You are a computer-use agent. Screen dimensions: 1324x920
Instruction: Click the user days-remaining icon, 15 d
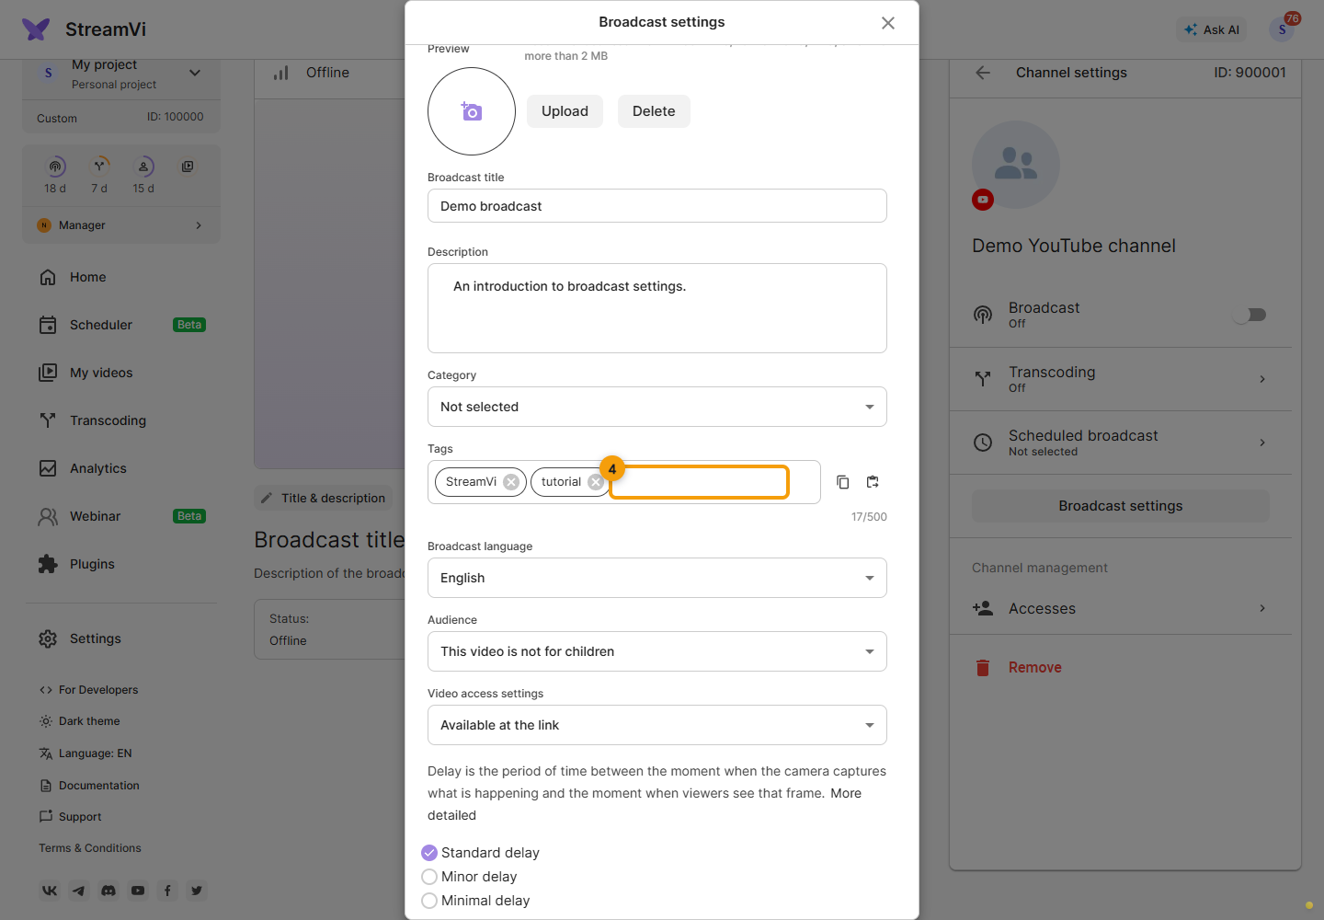(143, 167)
